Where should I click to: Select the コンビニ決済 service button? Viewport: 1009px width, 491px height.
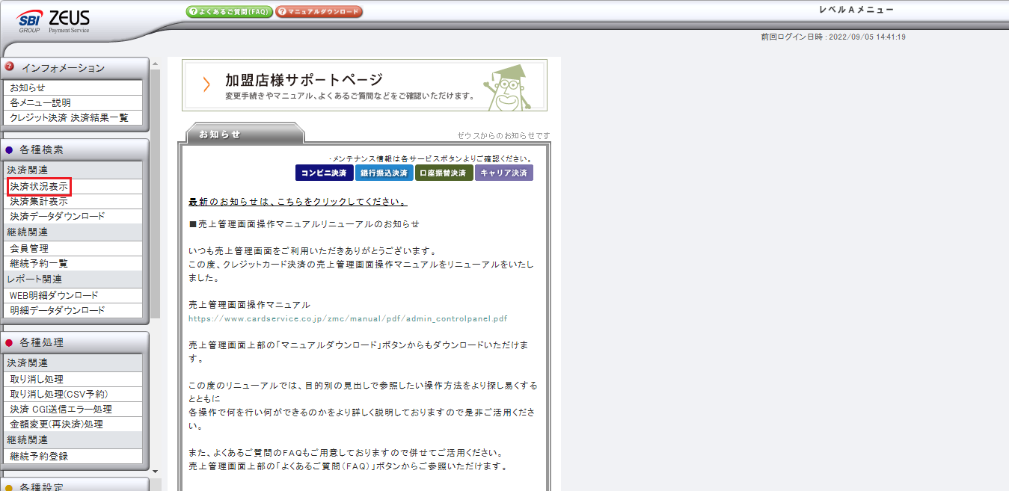tap(323, 173)
